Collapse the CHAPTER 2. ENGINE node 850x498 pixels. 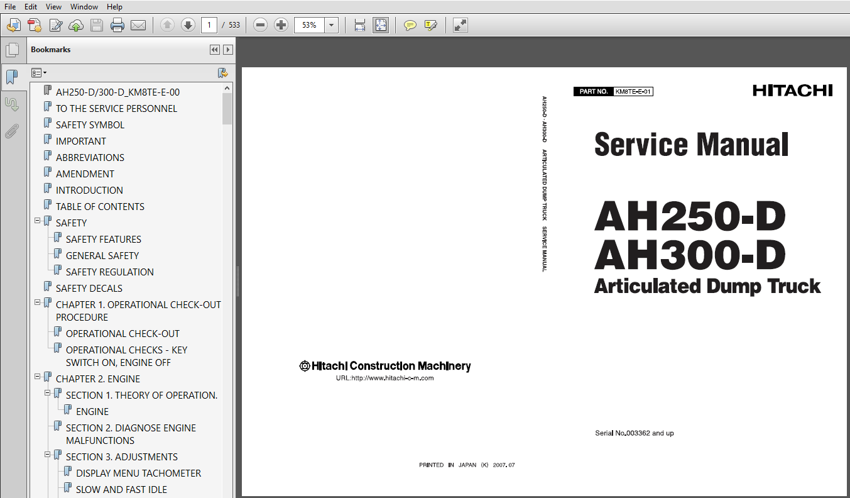[x=38, y=377]
